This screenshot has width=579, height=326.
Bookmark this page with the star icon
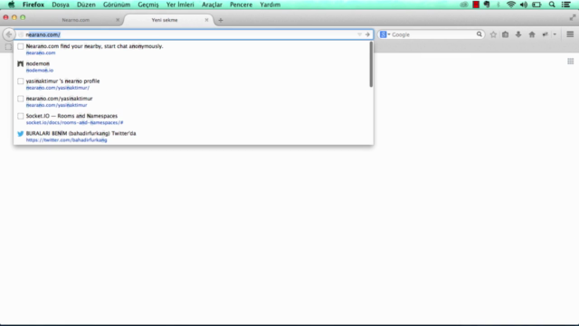493,34
